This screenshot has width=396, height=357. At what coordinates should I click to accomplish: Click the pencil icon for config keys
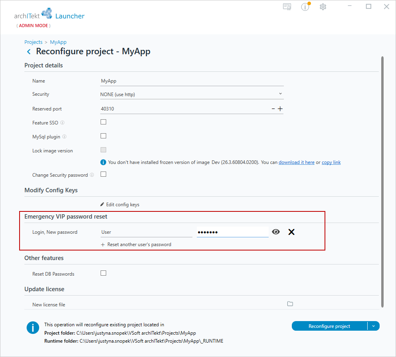(102, 204)
